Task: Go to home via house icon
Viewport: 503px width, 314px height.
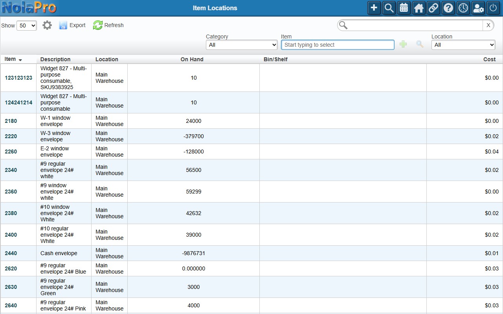Action: (419, 8)
